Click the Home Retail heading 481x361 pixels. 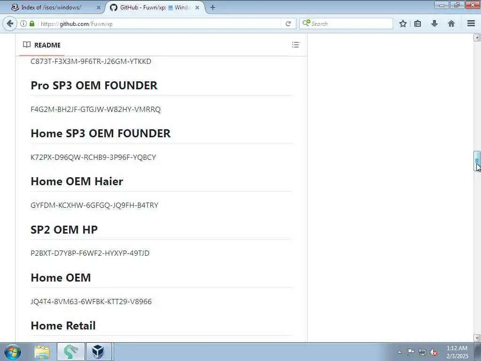pos(63,326)
